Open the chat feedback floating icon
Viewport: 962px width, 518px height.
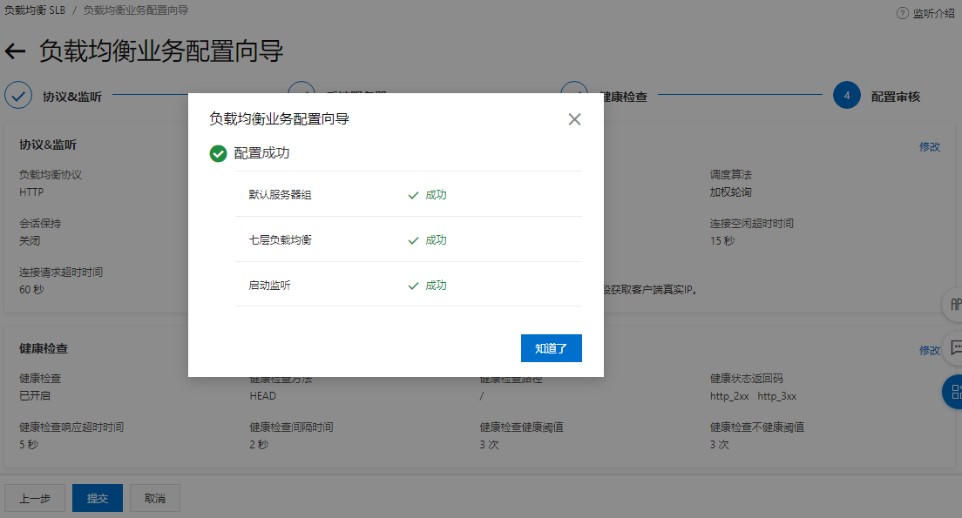[954, 347]
